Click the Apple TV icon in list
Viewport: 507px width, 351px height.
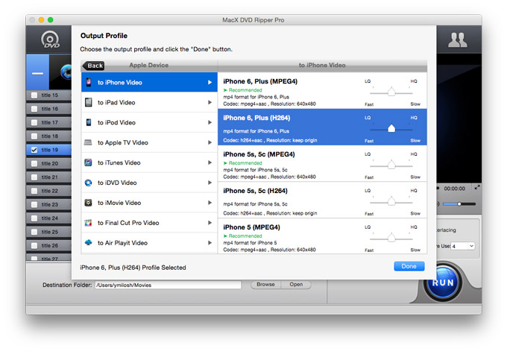point(88,142)
